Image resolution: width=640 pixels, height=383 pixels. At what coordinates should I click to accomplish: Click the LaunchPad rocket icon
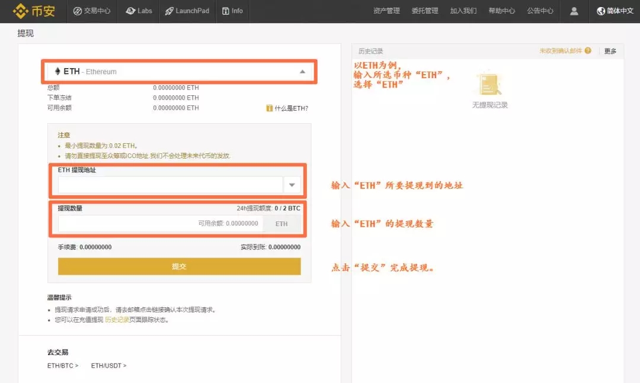pos(169,11)
